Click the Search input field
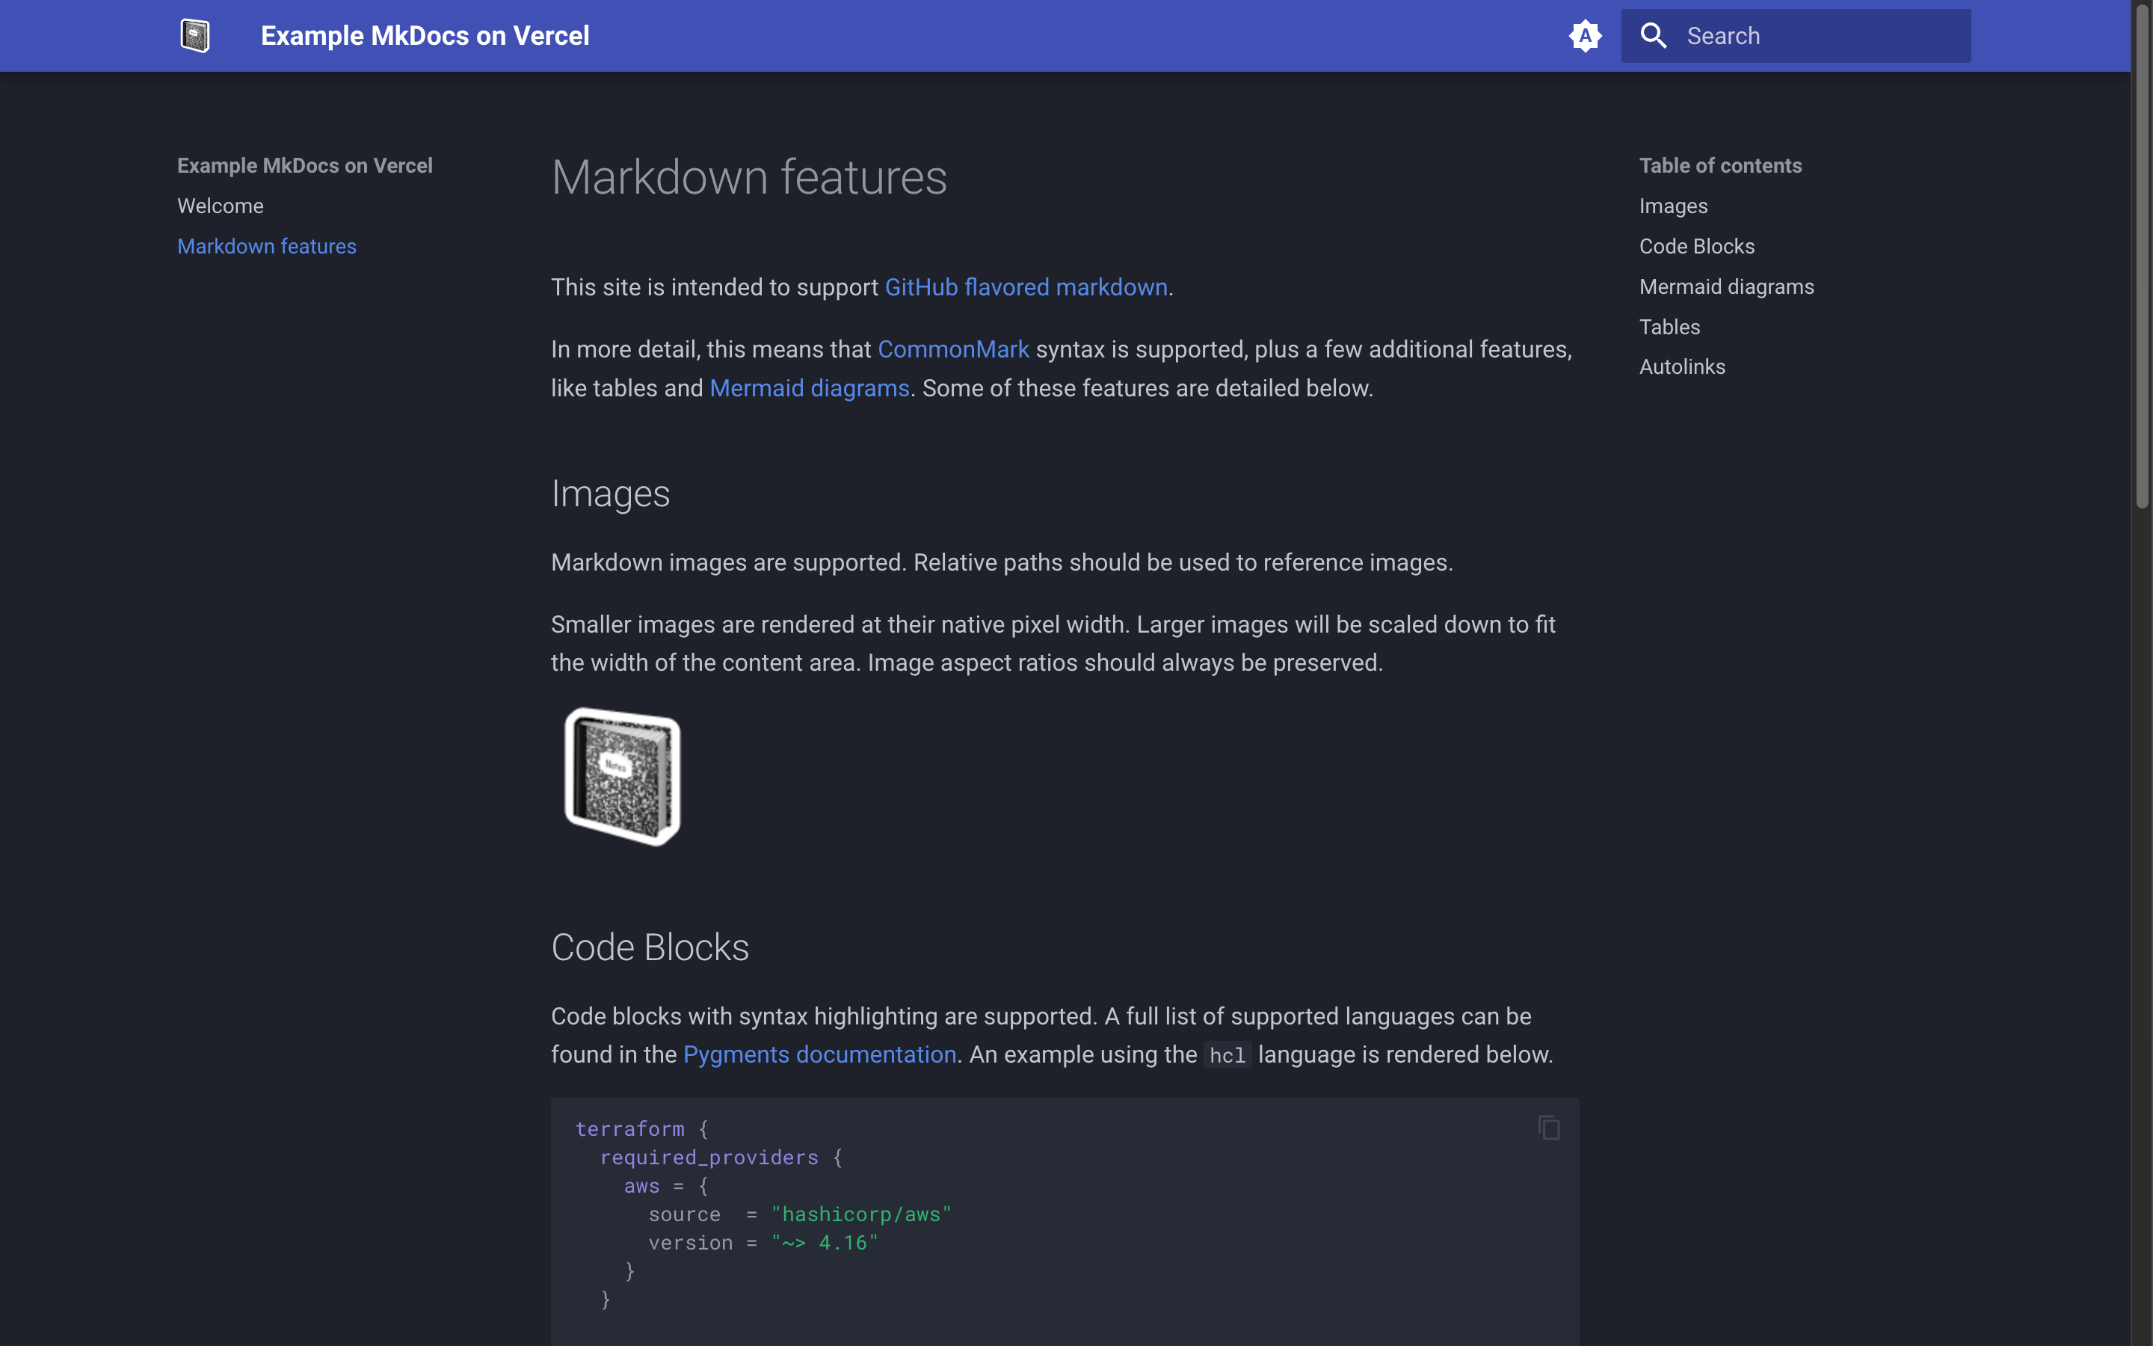The height and width of the screenshot is (1346, 2153). 1815,36
